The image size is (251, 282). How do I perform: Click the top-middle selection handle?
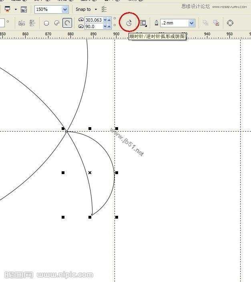(x=90, y=128)
